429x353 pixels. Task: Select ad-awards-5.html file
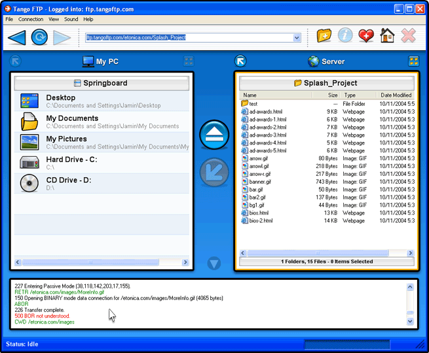tap(327, 150)
